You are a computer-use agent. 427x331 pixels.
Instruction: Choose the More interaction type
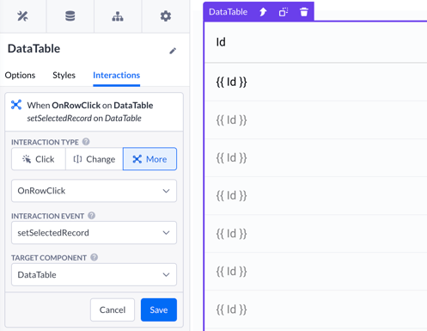tap(149, 159)
